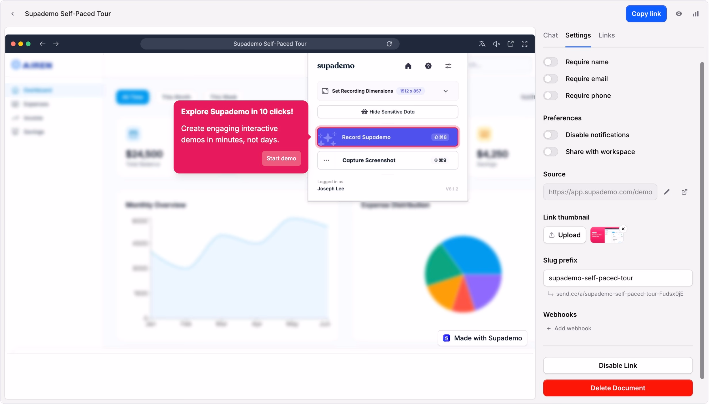Click the translate language icon
This screenshot has height=404, width=709.
coord(482,44)
